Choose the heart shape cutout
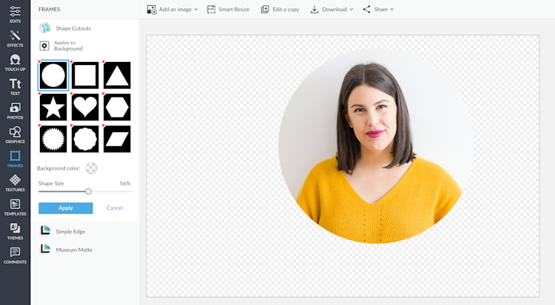Screen dimensions: 555x305 [x=85, y=107]
